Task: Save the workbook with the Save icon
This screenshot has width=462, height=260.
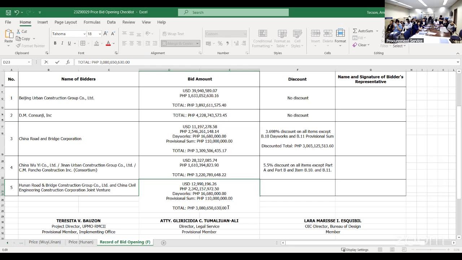Action: click(x=8, y=12)
